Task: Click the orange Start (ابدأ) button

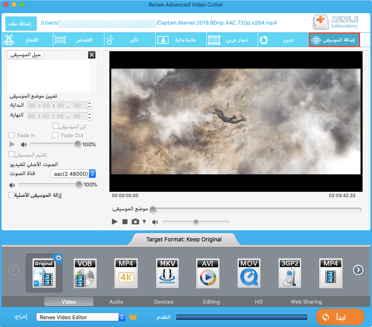Action: [x=340, y=317]
